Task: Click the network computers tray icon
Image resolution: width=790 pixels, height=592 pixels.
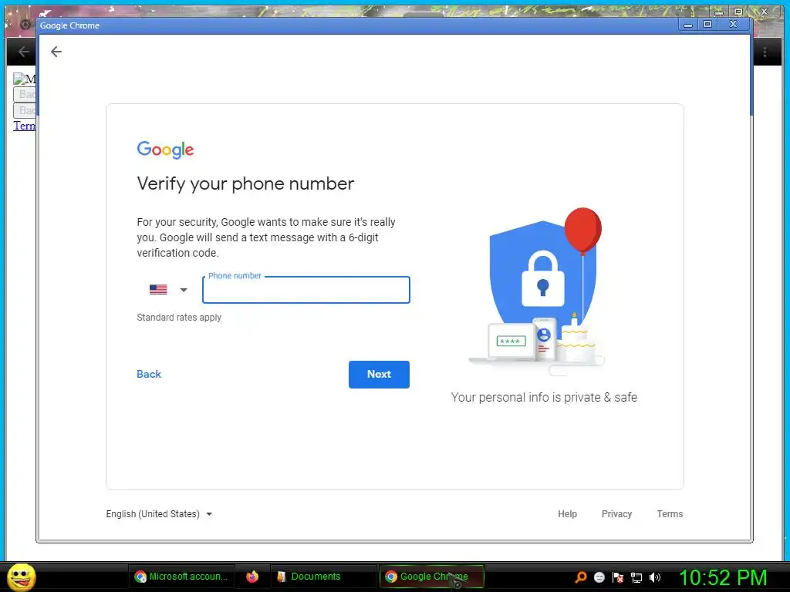Action: coord(636,577)
